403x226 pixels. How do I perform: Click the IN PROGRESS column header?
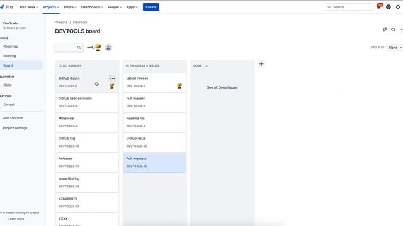142,66
